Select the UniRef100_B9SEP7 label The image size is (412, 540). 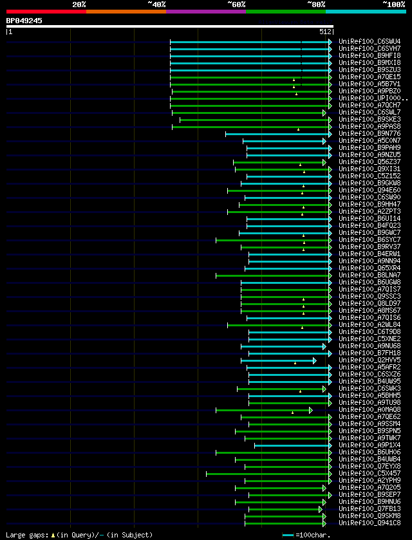coord(370,495)
